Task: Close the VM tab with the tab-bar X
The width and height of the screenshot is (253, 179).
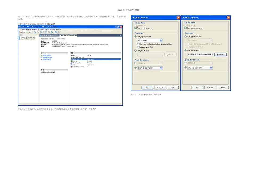Action: click(121, 35)
